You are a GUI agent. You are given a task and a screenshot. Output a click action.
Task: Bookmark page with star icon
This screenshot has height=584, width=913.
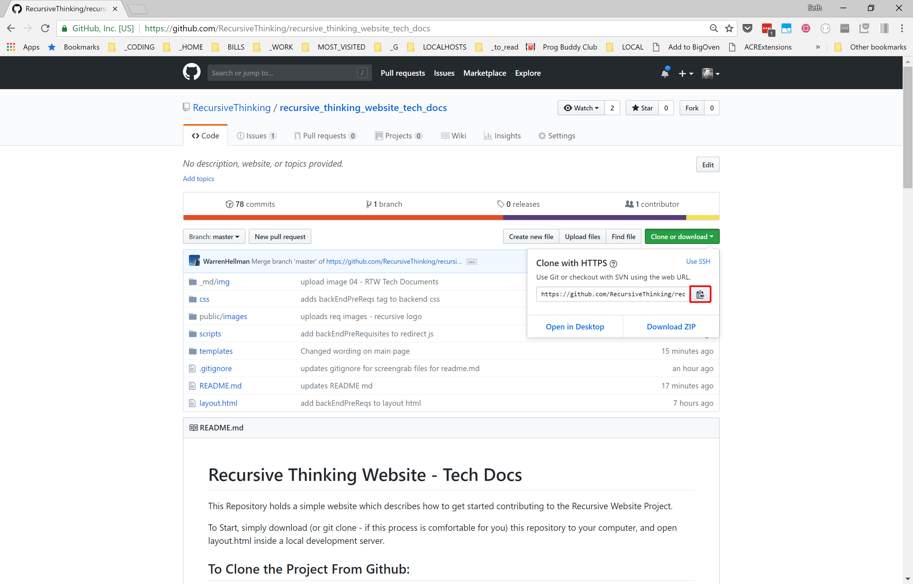point(729,29)
